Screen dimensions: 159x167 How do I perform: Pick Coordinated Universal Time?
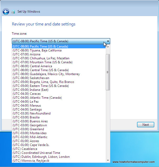[59, 153]
